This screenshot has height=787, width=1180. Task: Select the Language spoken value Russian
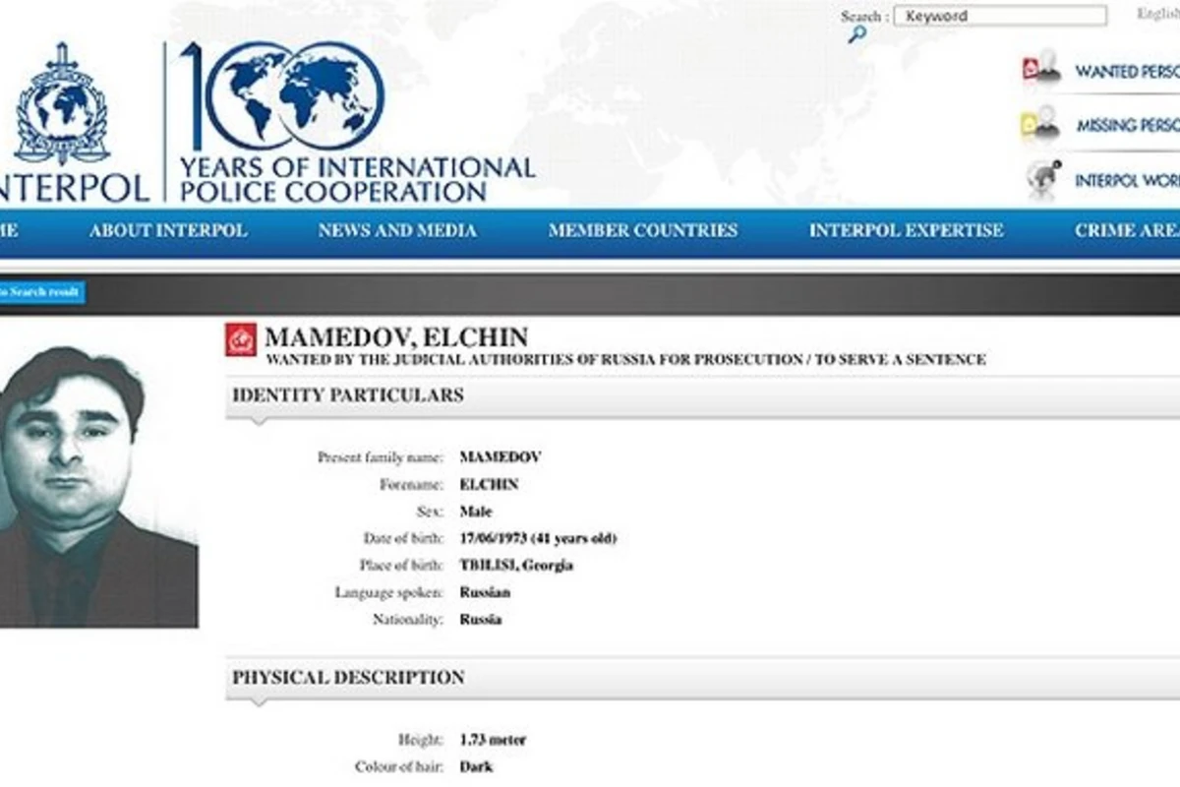tap(485, 592)
